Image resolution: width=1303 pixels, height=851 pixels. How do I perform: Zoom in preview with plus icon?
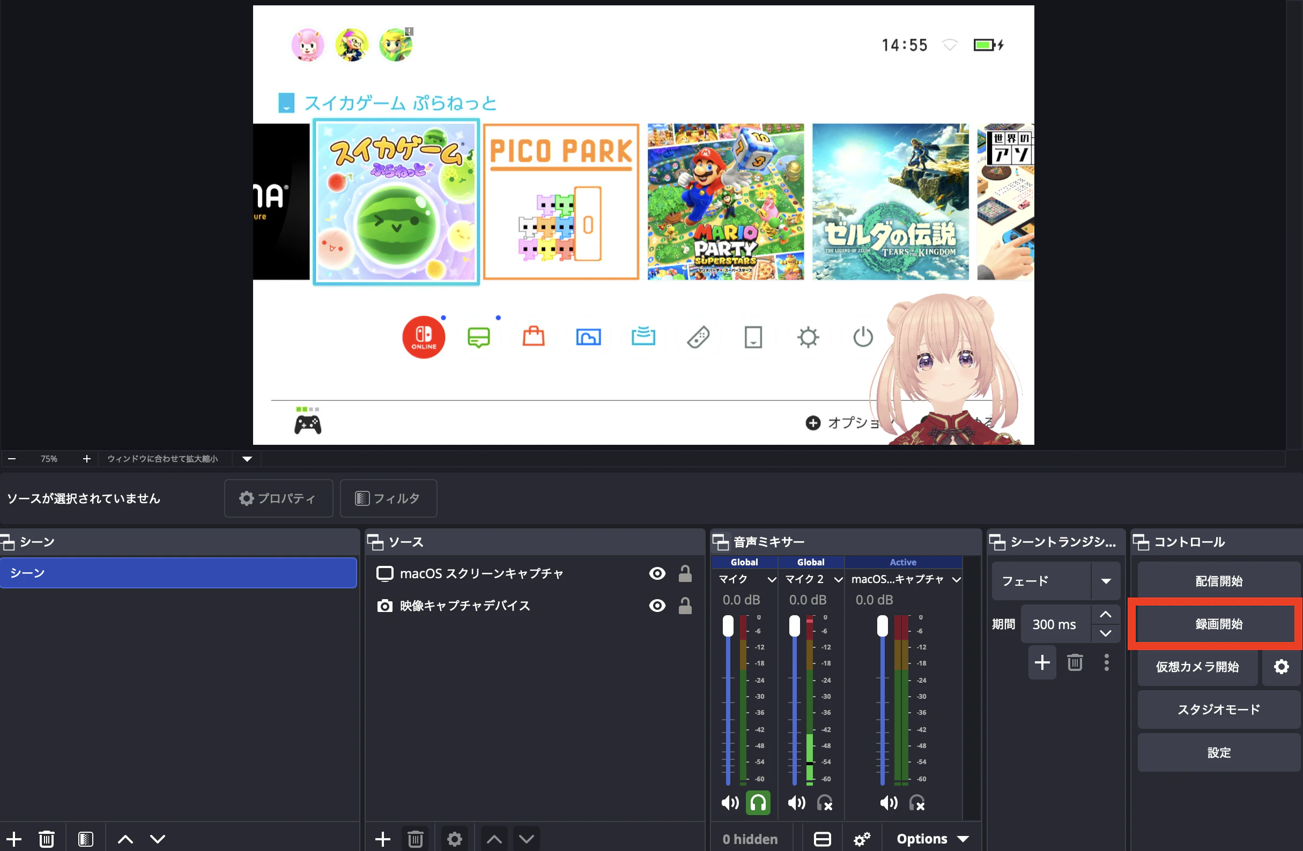(x=86, y=459)
